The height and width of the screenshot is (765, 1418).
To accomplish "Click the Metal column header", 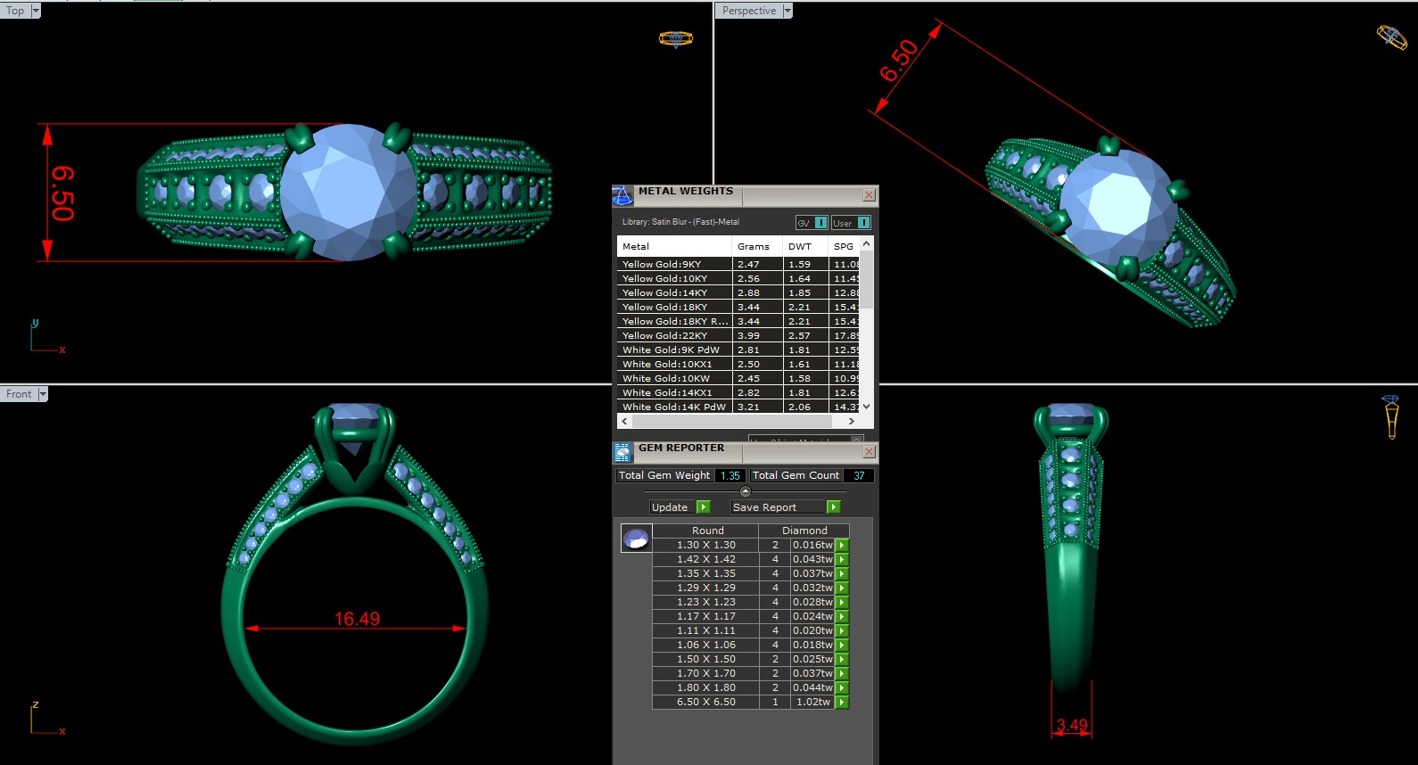I will (x=674, y=246).
